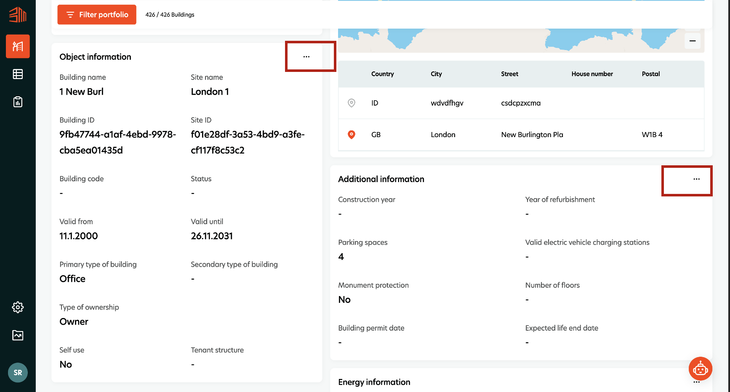730x392 pixels.
Task: Select the wdvdfhgv city cell
Action: pyautogui.click(x=447, y=103)
